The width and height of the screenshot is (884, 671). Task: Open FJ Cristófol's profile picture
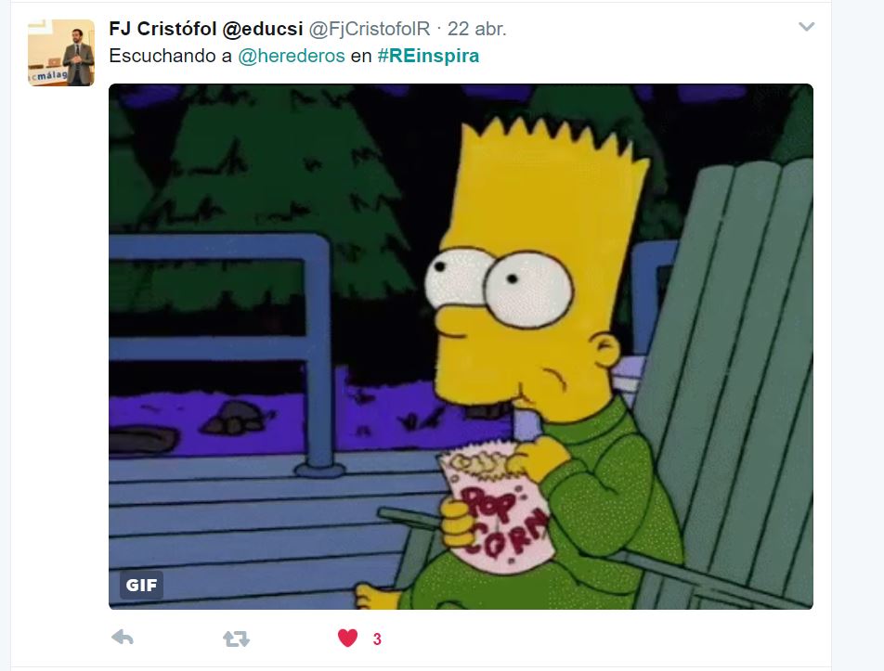point(61,52)
